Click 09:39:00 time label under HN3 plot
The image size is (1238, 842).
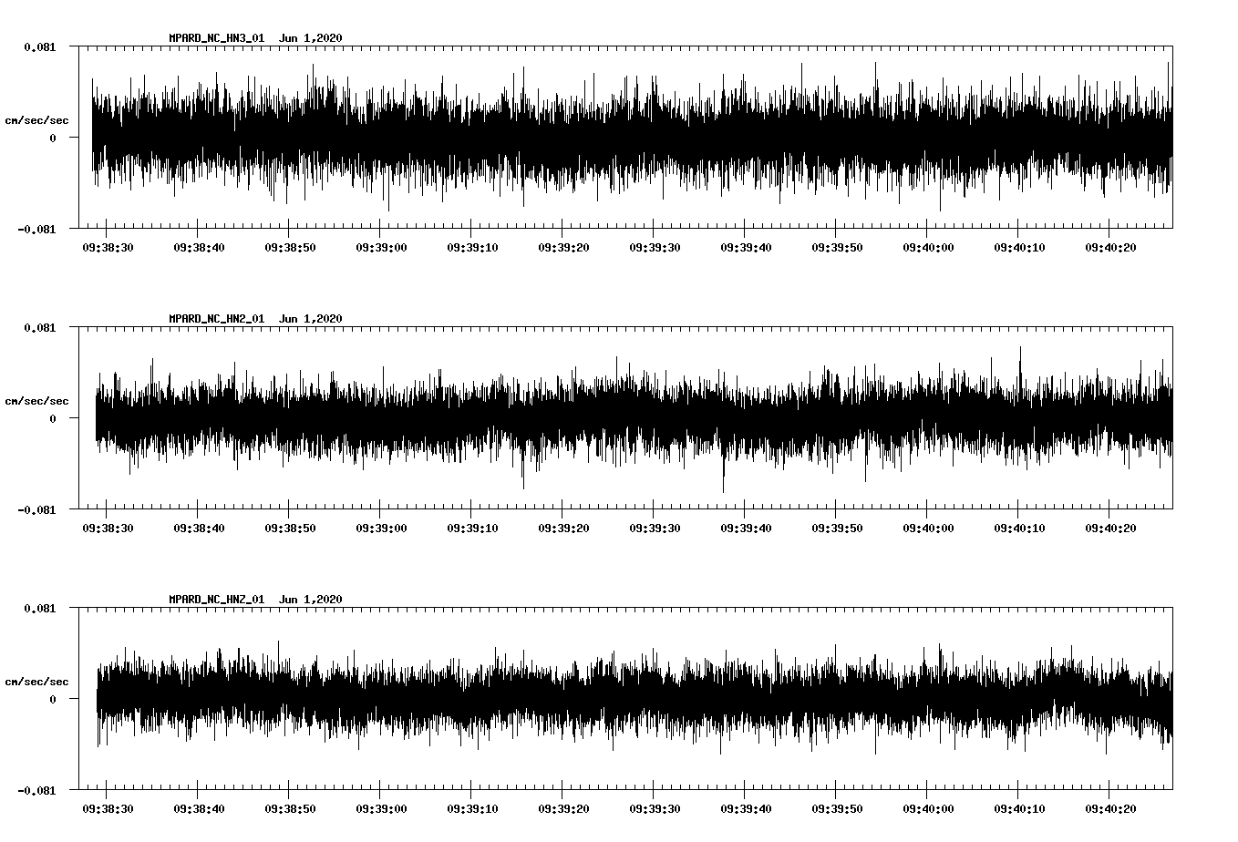381,247
